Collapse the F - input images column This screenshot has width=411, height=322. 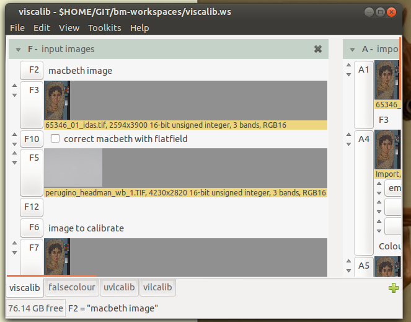click(18, 50)
